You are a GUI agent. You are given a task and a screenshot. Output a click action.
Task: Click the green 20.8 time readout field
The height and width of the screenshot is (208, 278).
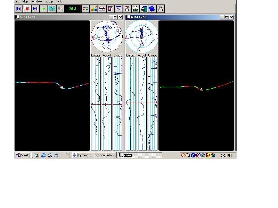pyautogui.click(x=72, y=9)
